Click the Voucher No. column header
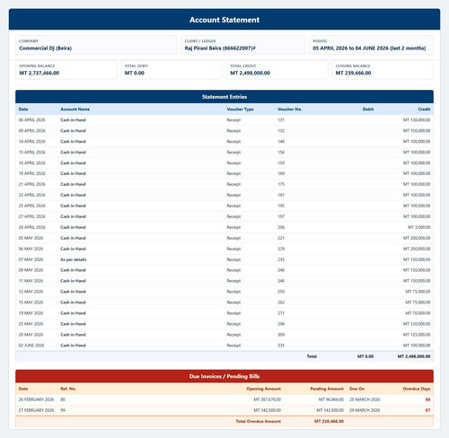The image size is (449, 438). (289, 109)
